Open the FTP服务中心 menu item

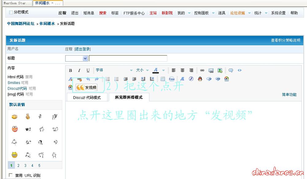pos(134,13)
